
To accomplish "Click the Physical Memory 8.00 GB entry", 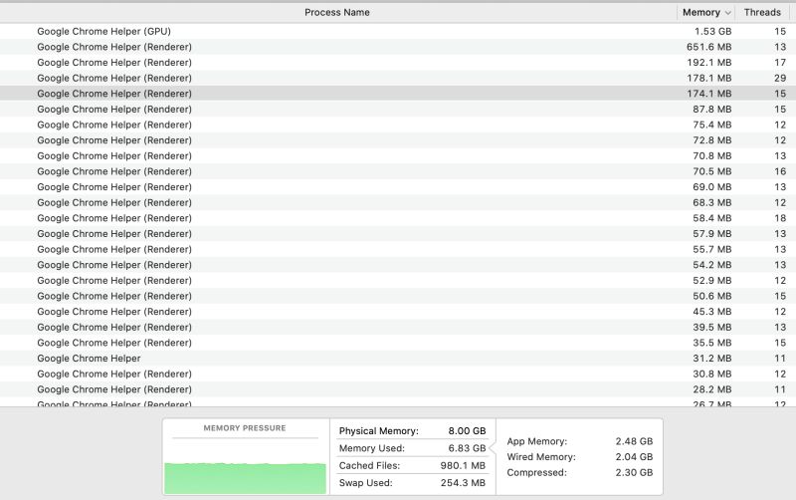I will (412, 431).
